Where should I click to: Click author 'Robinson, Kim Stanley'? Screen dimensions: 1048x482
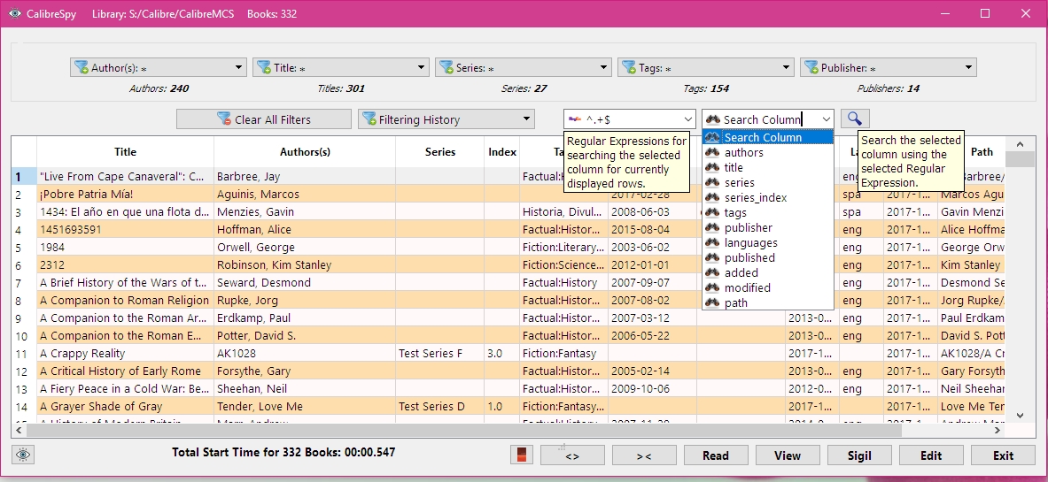pos(305,264)
